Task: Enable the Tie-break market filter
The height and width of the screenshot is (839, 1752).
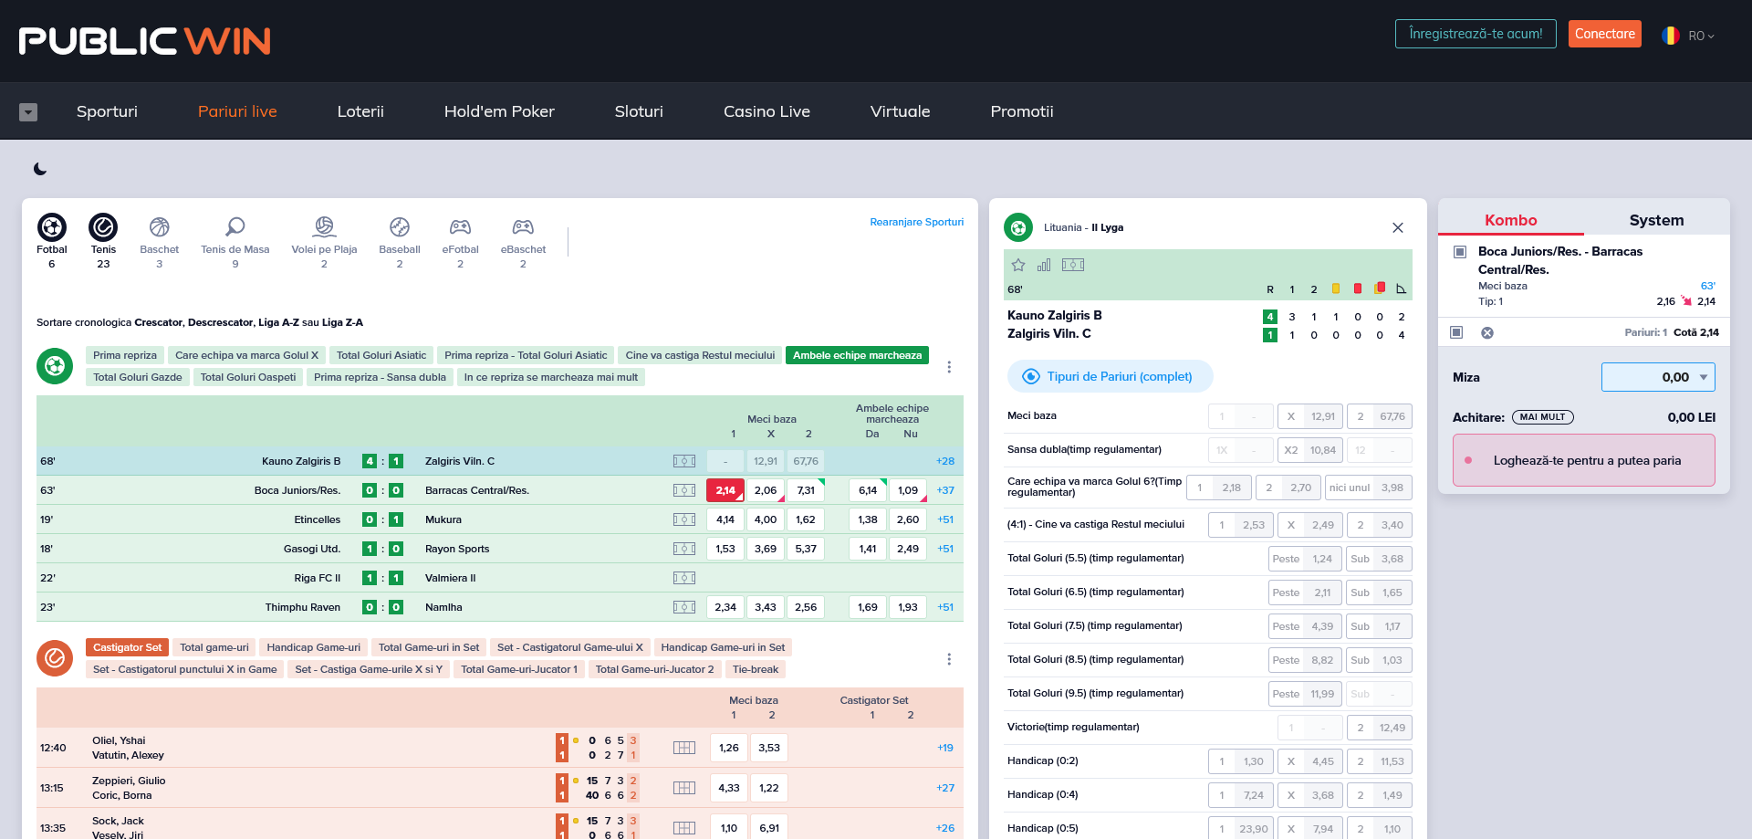Action: 756,669
